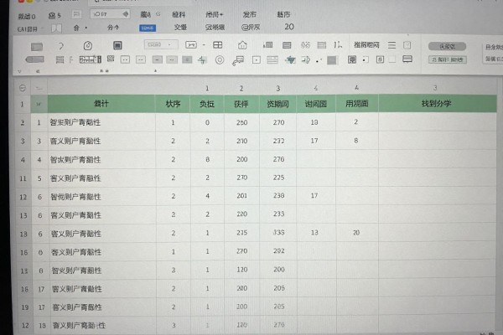Select the blue highlighted tab in the second menu row
This screenshot has width=503, height=335.
tap(148, 28)
